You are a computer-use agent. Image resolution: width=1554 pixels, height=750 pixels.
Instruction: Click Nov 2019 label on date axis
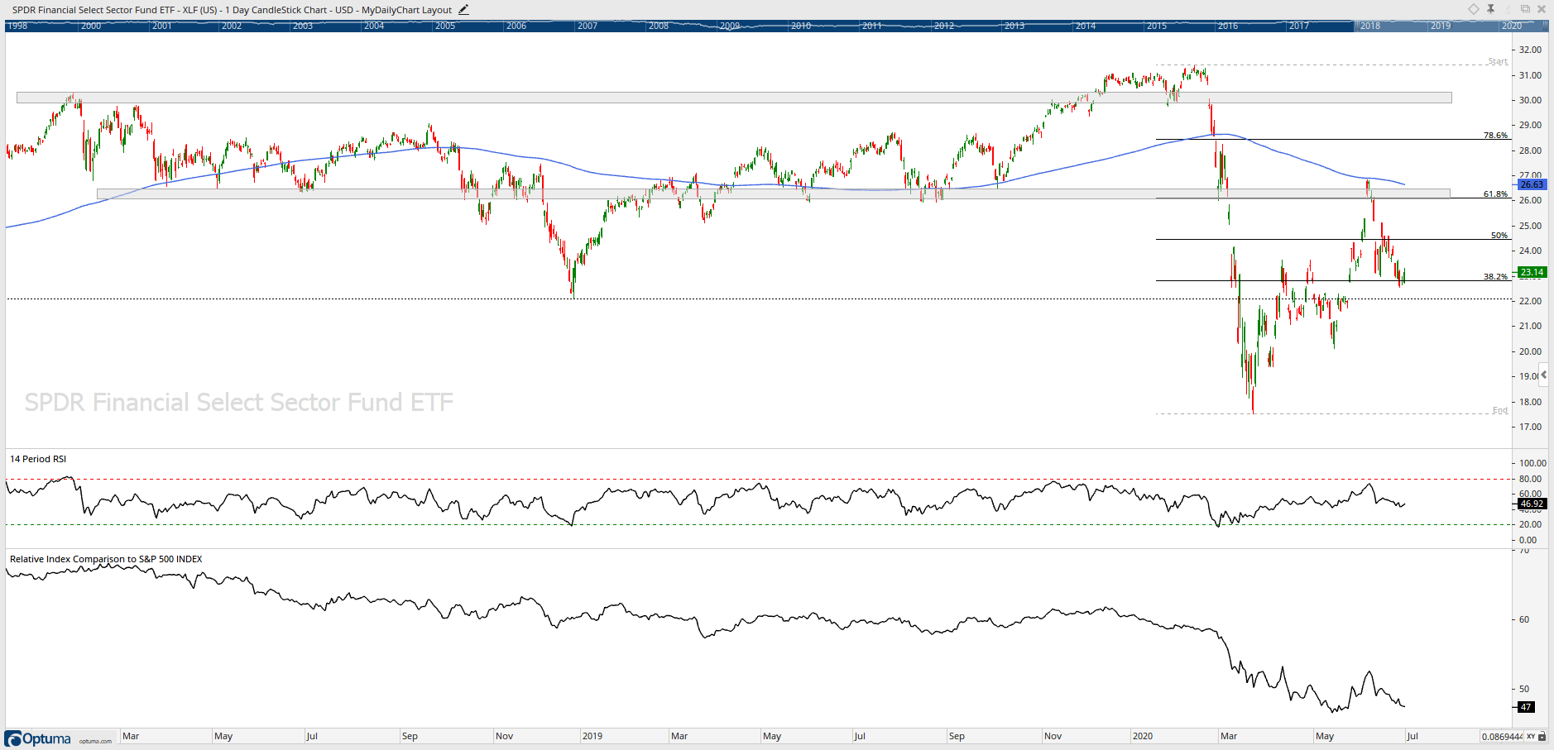(1053, 736)
